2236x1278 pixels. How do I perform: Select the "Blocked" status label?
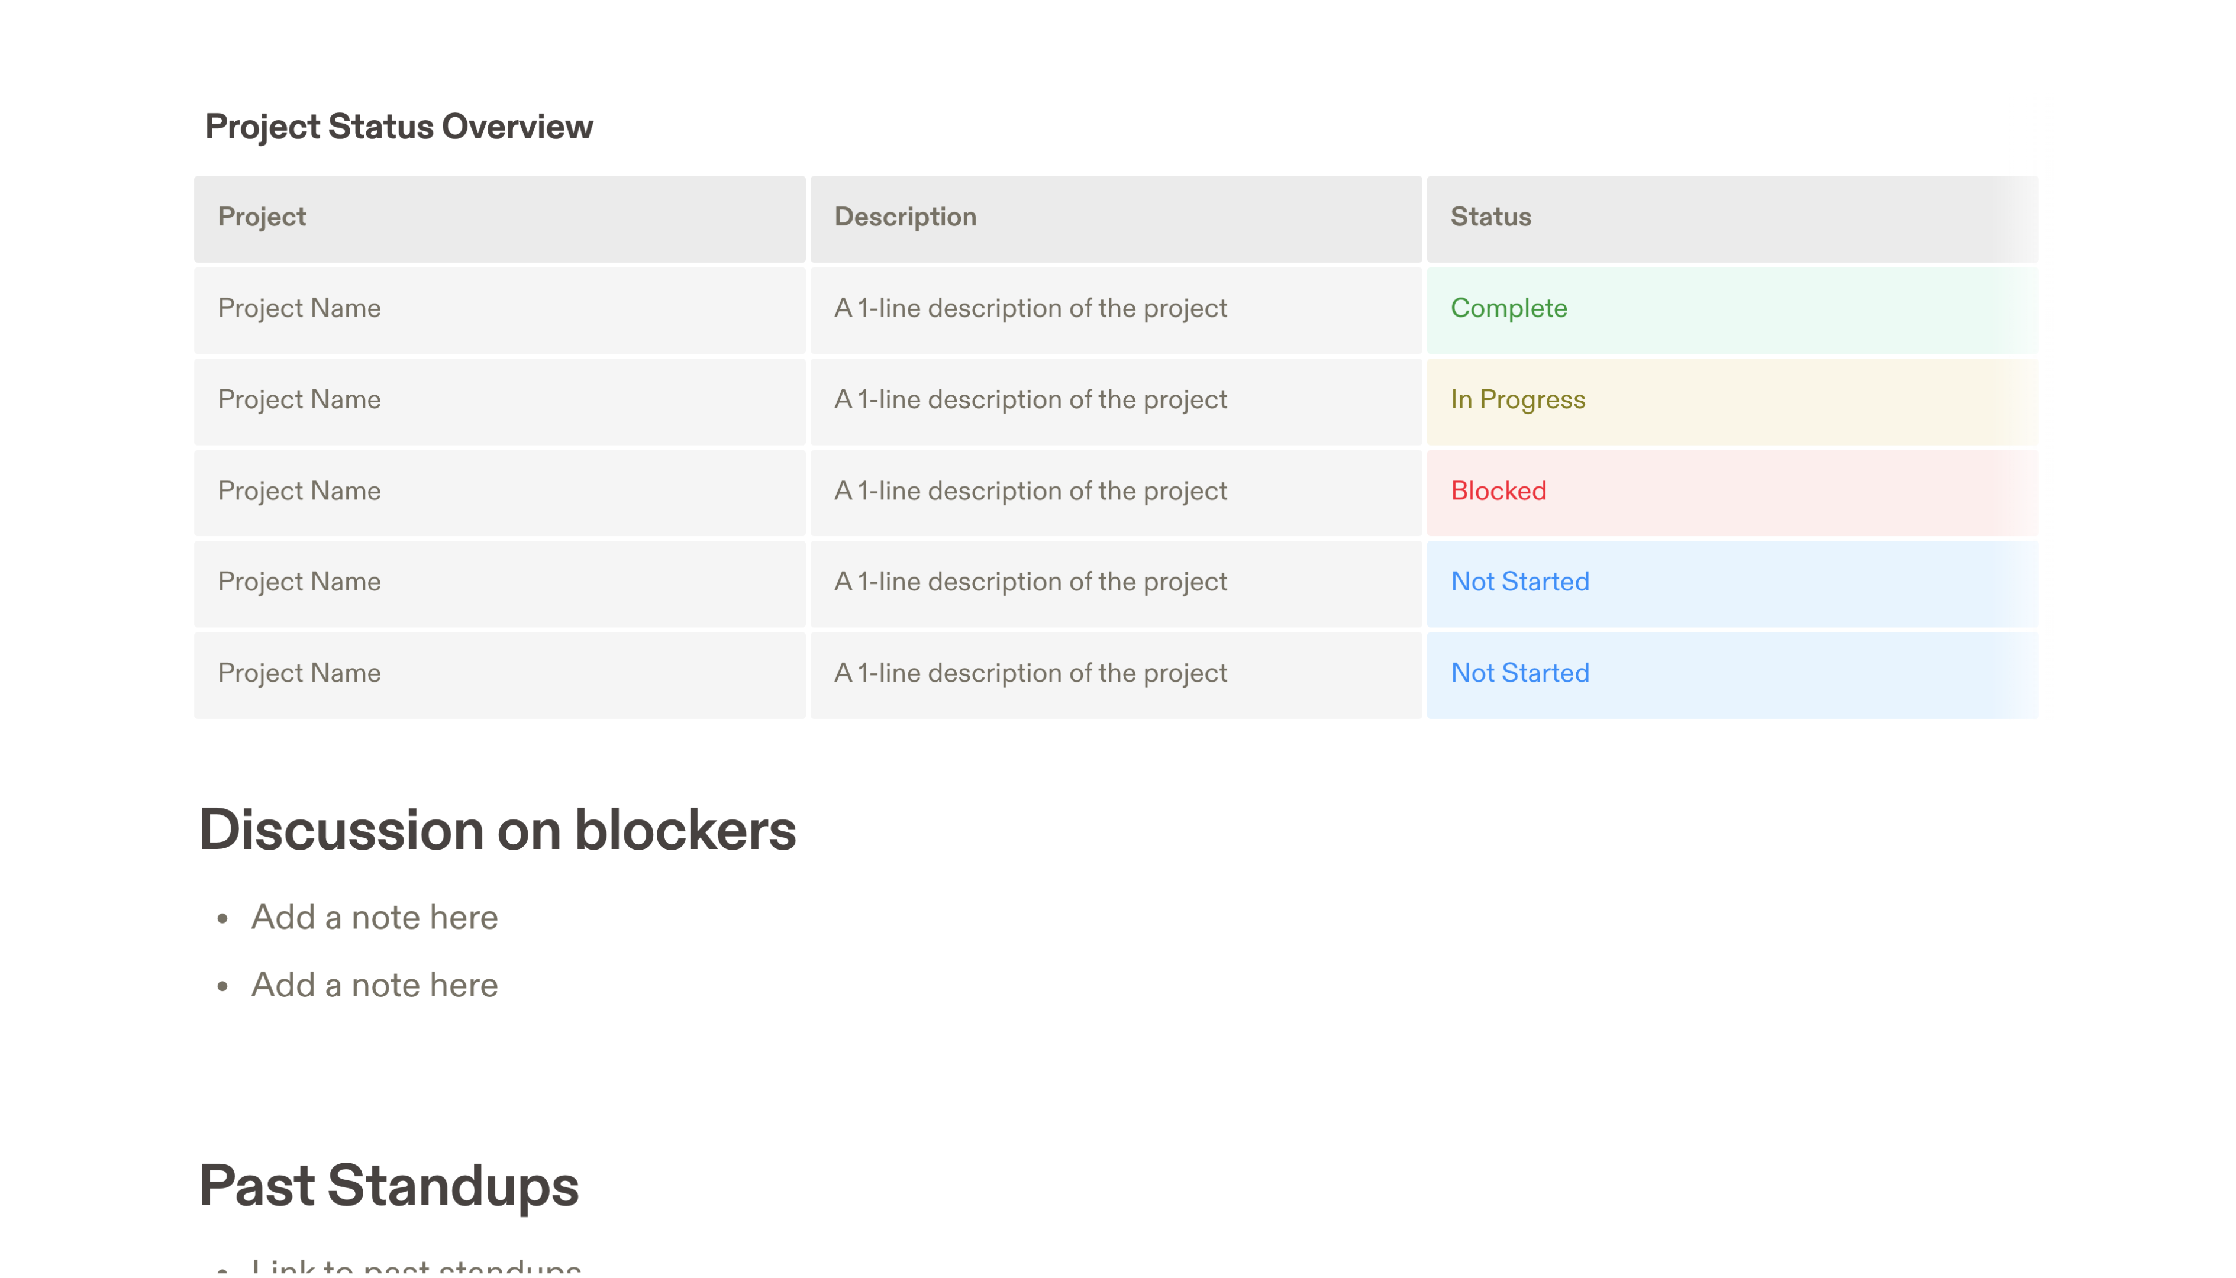point(1498,490)
